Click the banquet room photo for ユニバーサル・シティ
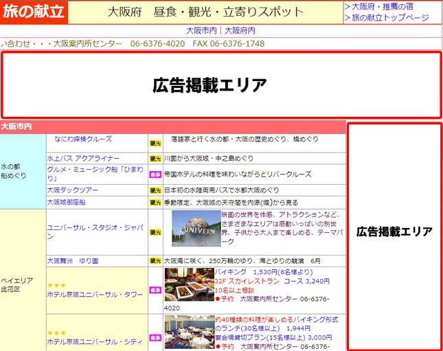The image size is (443, 351). pos(190,332)
